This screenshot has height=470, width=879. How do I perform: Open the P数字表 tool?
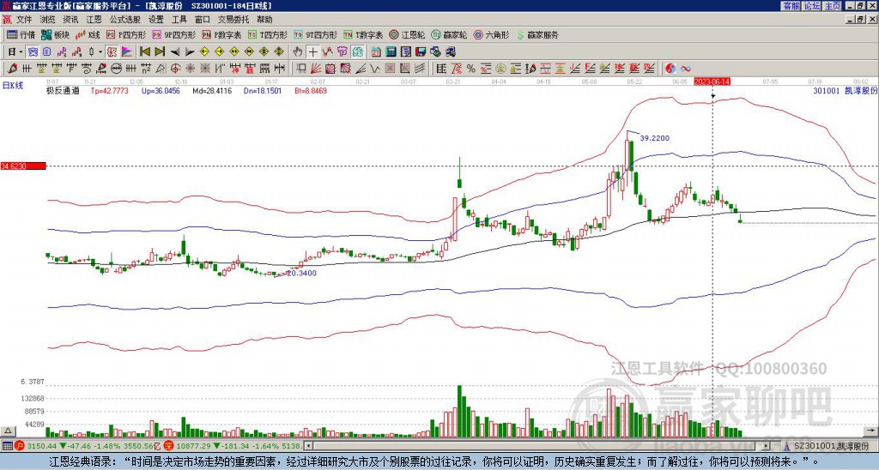tap(222, 34)
